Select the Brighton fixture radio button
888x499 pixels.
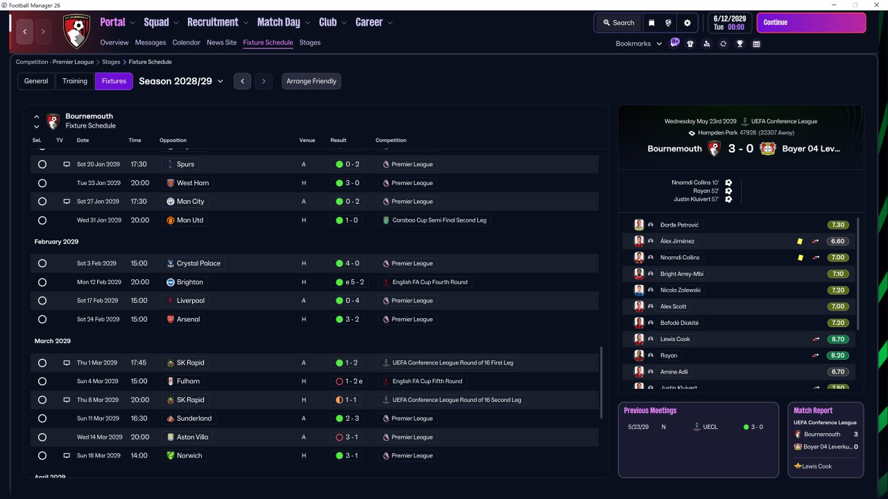pos(42,282)
